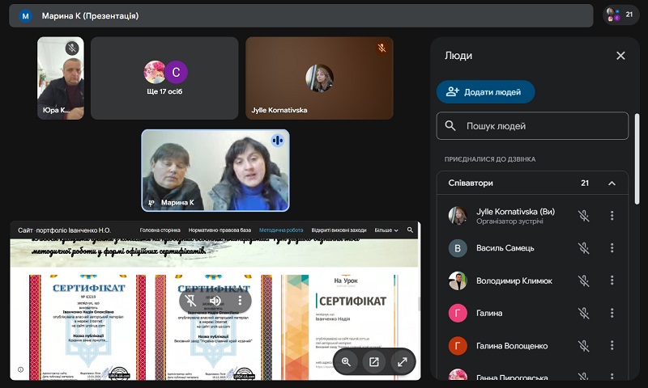Open the presentation overlay three-dot menu
648x388 pixels.
pyautogui.click(x=240, y=301)
